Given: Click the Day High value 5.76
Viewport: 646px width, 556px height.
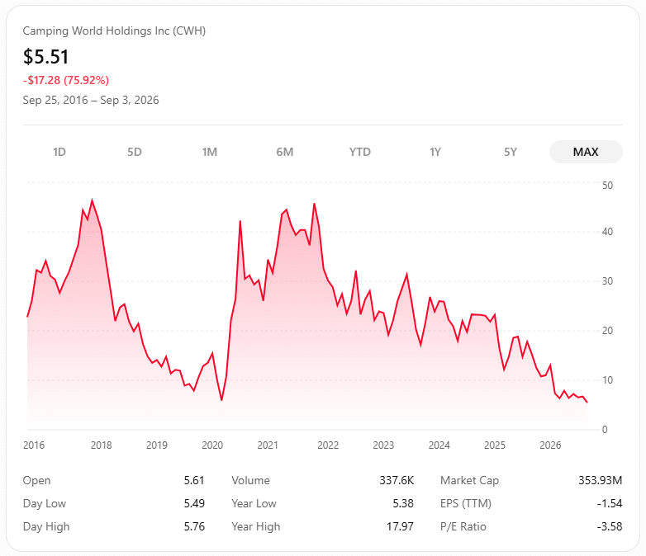Looking at the screenshot, I should (194, 526).
